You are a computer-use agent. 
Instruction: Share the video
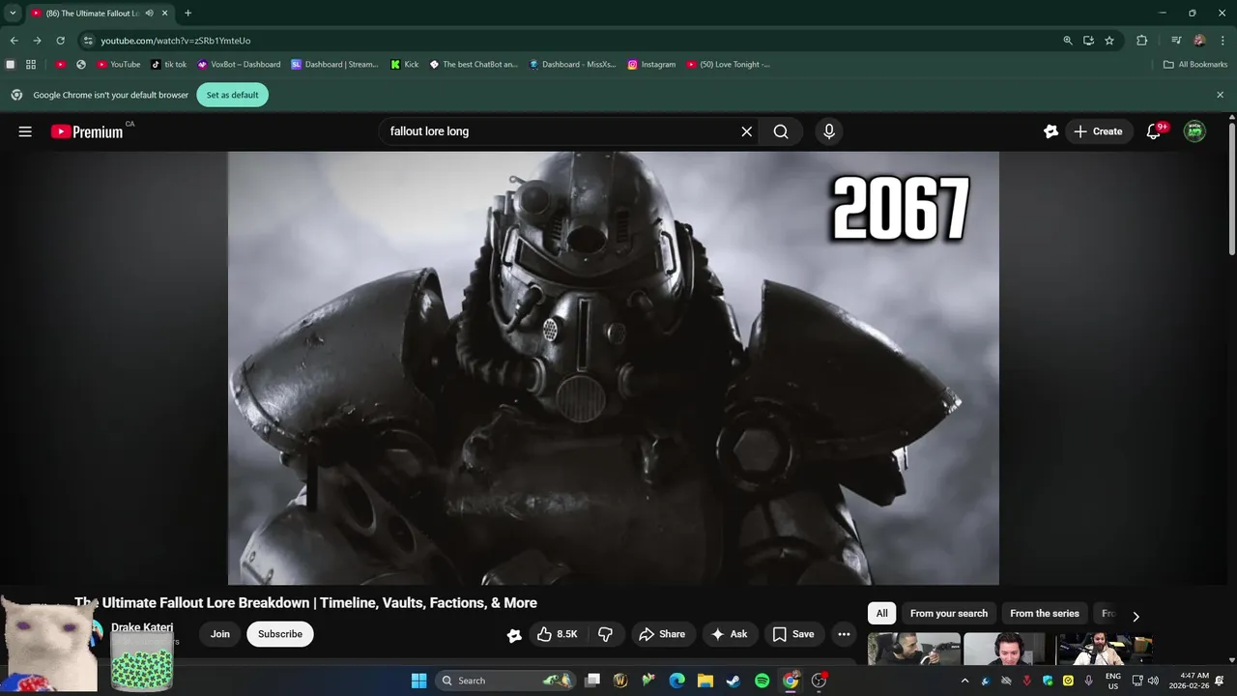pos(663,634)
